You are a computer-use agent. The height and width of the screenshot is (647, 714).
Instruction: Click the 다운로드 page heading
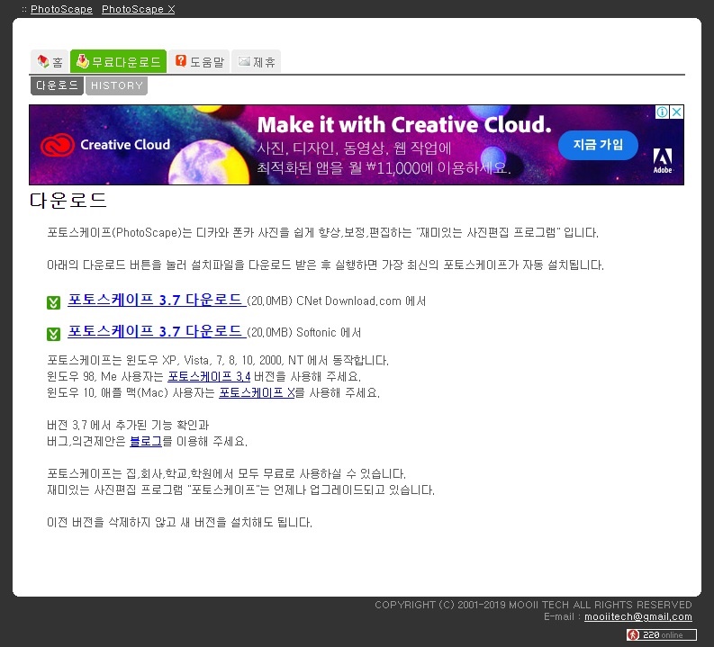coord(68,200)
